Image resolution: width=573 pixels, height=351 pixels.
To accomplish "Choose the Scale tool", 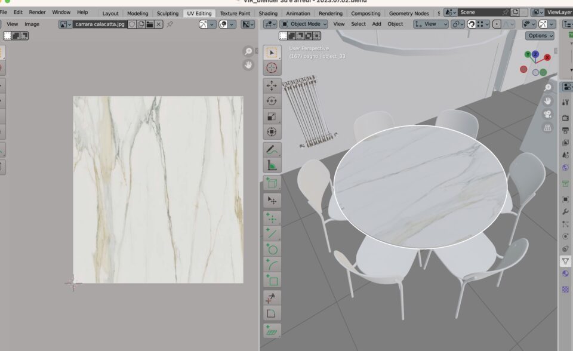I will tap(272, 116).
